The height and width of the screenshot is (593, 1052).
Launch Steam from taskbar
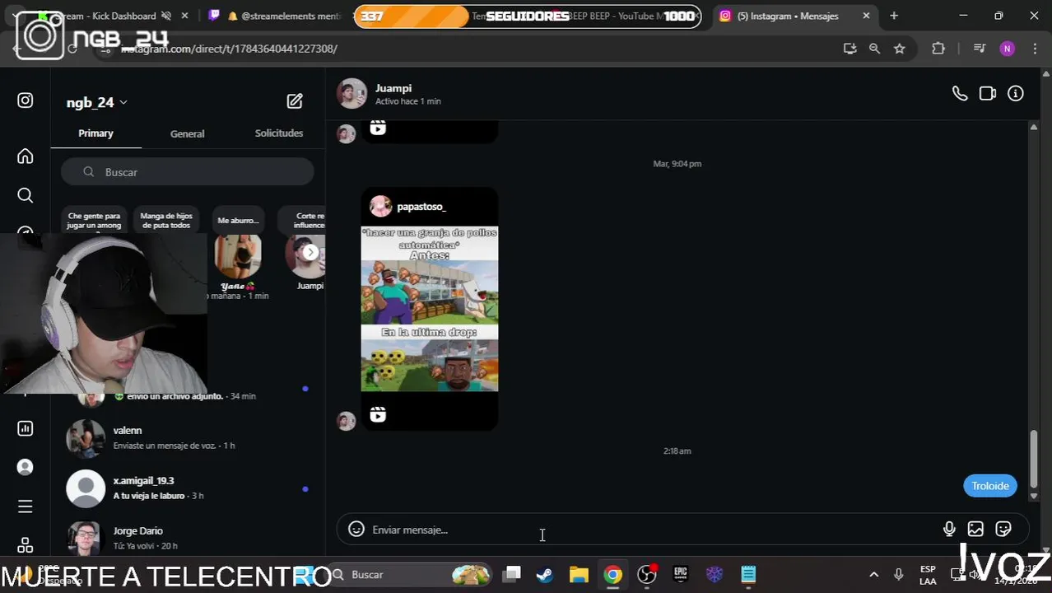[545, 574]
